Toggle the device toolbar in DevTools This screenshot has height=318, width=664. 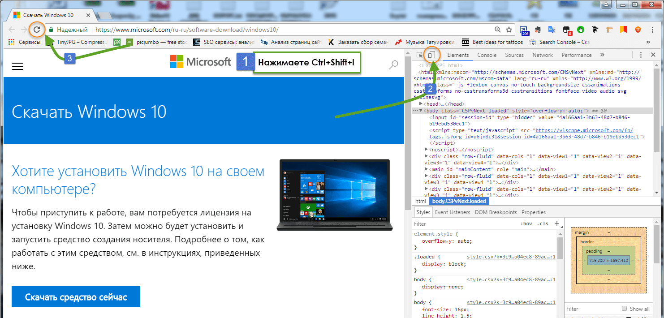tap(432, 55)
